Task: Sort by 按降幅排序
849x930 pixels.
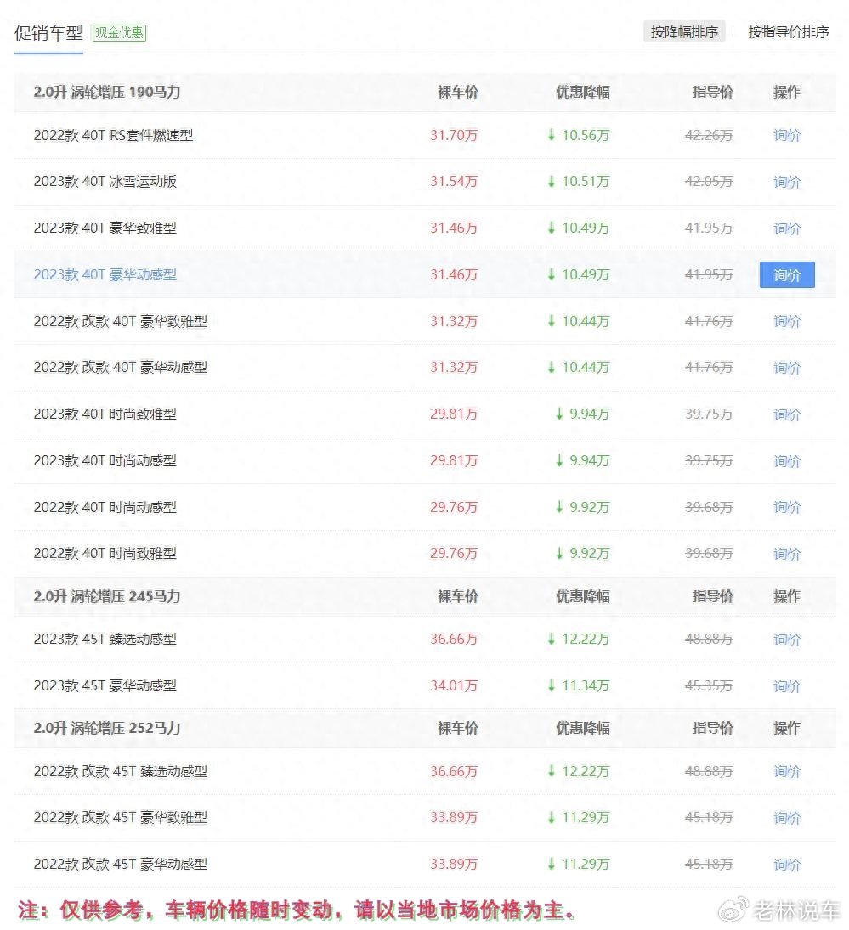Action: click(x=684, y=32)
